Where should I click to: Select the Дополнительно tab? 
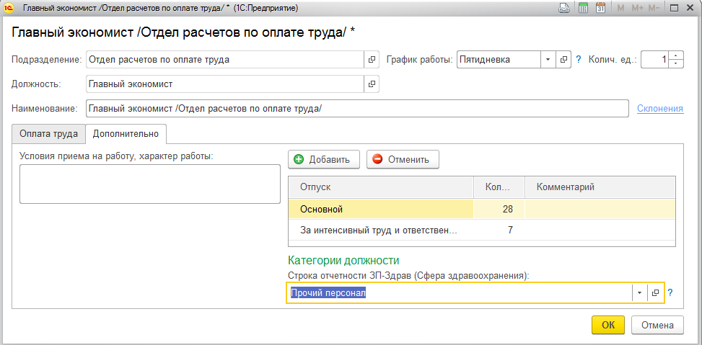pos(126,134)
